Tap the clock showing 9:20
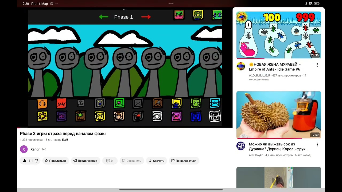This screenshot has height=192, width=342. click(x=26, y=4)
